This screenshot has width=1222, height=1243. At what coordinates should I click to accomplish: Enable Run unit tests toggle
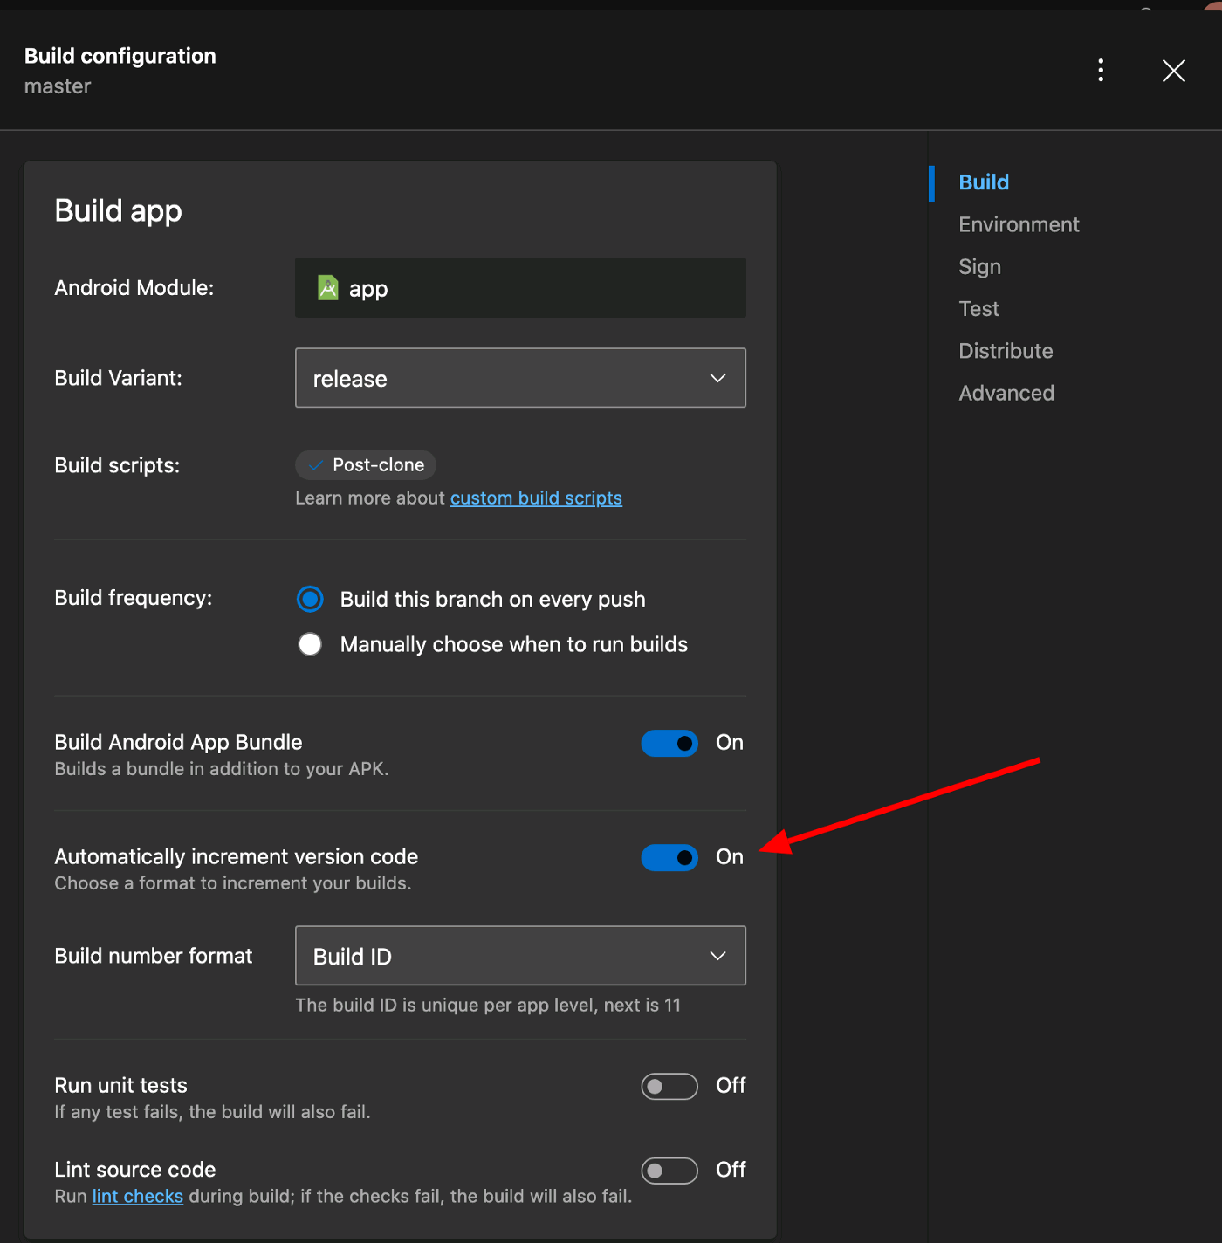click(669, 1086)
